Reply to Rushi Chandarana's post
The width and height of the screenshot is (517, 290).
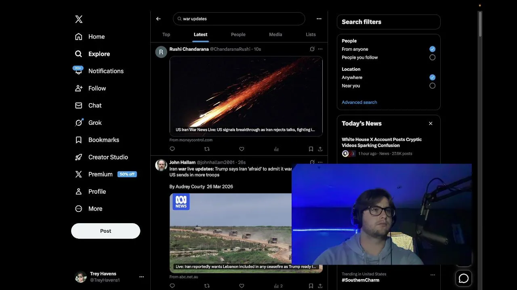(x=172, y=149)
